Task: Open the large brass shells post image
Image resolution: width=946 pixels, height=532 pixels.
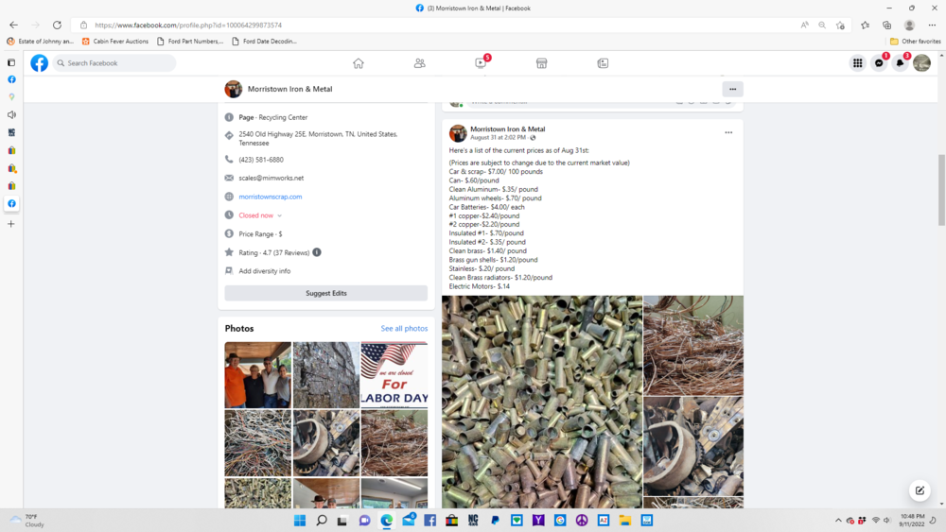Action: pyautogui.click(x=542, y=402)
